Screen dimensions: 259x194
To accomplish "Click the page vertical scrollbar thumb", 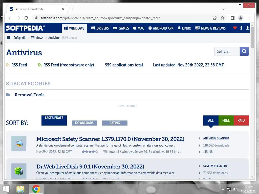I will [x=252, y=37].
